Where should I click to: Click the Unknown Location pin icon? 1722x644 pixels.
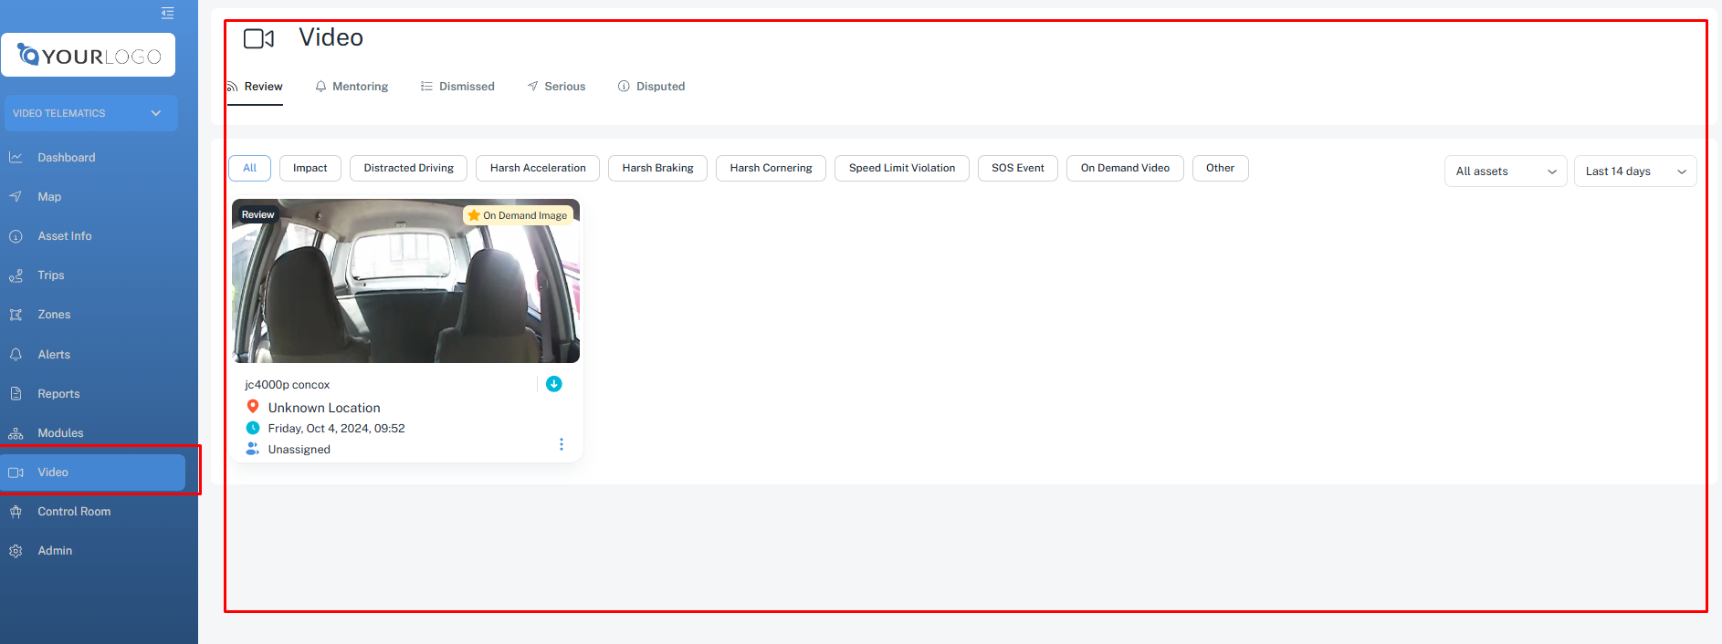point(253,407)
